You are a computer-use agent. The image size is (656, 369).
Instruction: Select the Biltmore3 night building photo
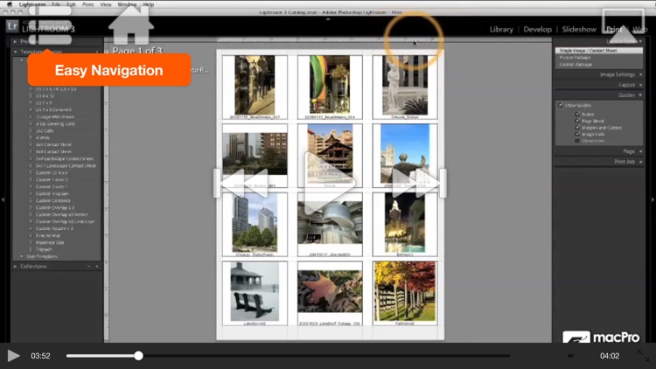click(x=405, y=225)
